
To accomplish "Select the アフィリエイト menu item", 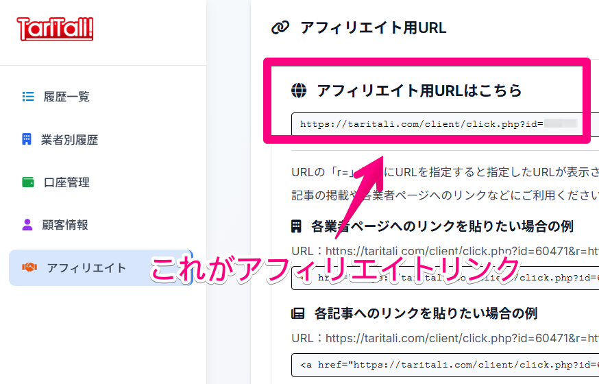I will [x=101, y=268].
